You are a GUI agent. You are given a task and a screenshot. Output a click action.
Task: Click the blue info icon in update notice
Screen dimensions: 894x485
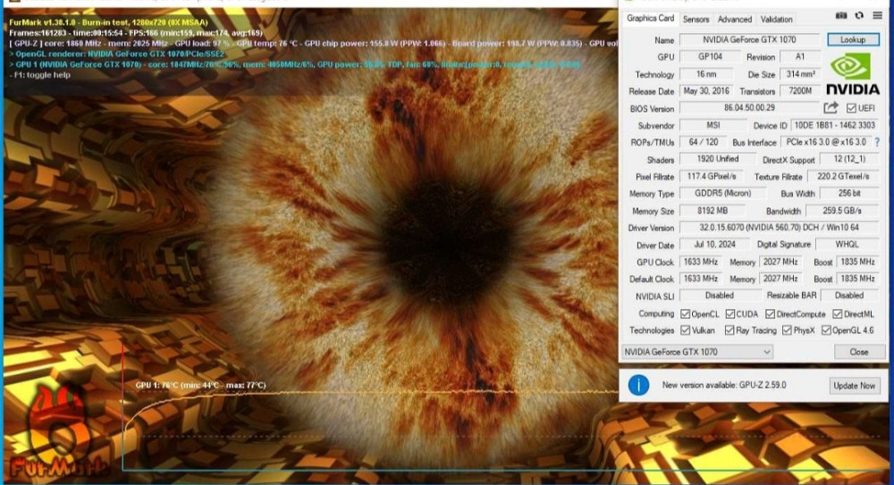point(638,385)
